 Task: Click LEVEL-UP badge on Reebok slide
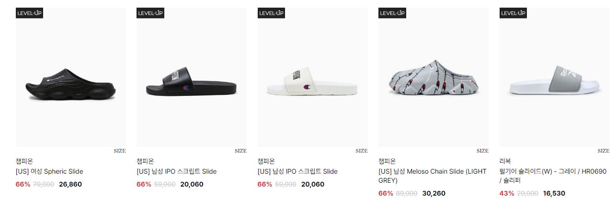(x=513, y=13)
